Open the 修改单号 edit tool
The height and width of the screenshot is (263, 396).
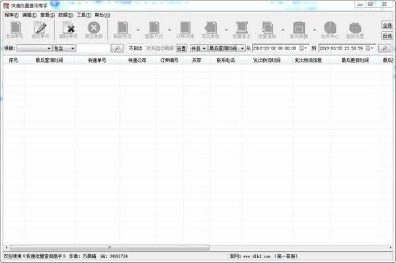pos(40,30)
